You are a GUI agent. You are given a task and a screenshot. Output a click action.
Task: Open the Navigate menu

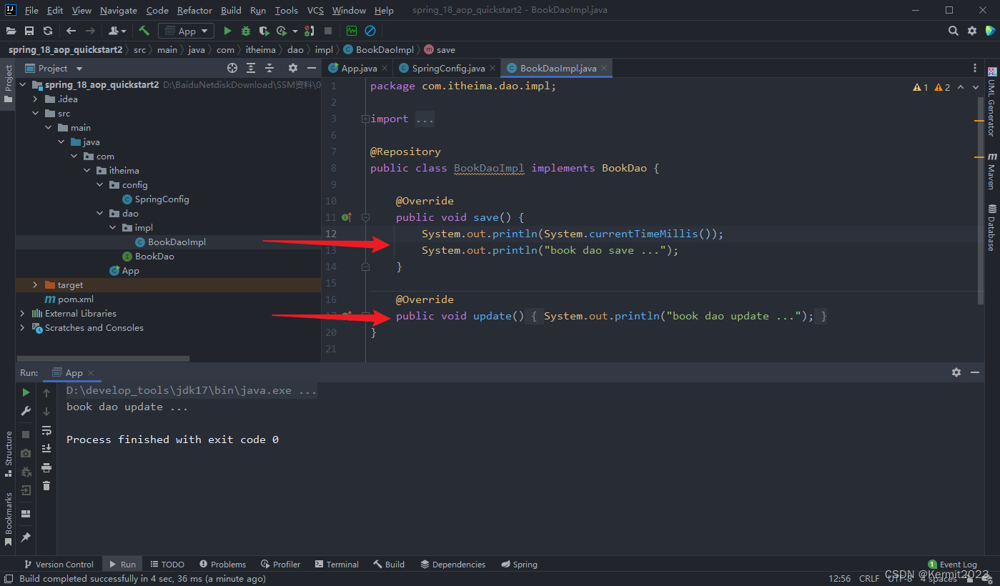119,11
